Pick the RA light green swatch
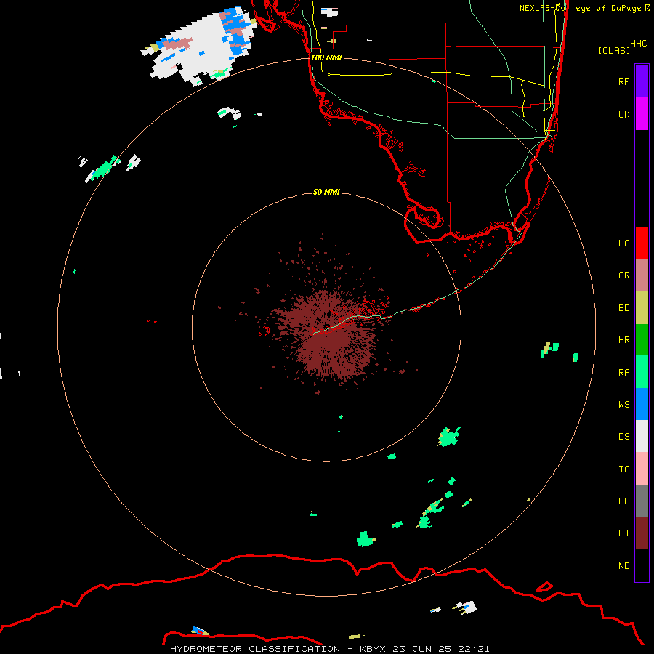This screenshot has height=654, width=654. pos(642,372)
